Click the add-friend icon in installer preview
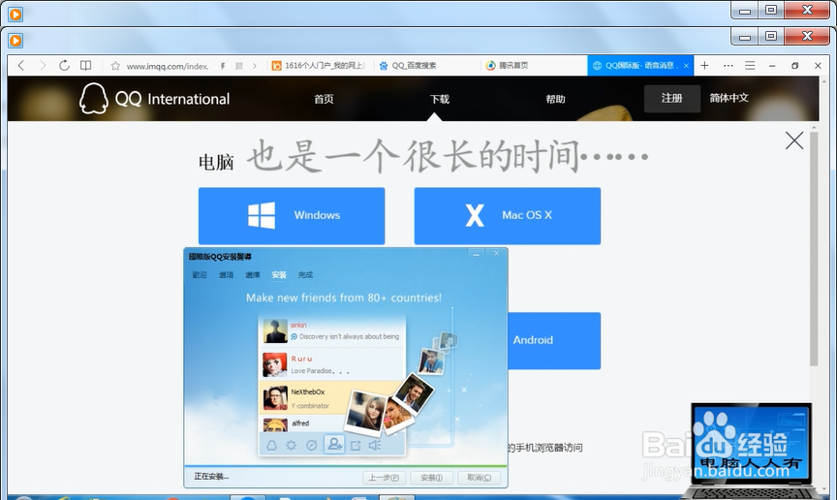The width and height of the screenshot is (837, 500). click(x=334, y=444)
